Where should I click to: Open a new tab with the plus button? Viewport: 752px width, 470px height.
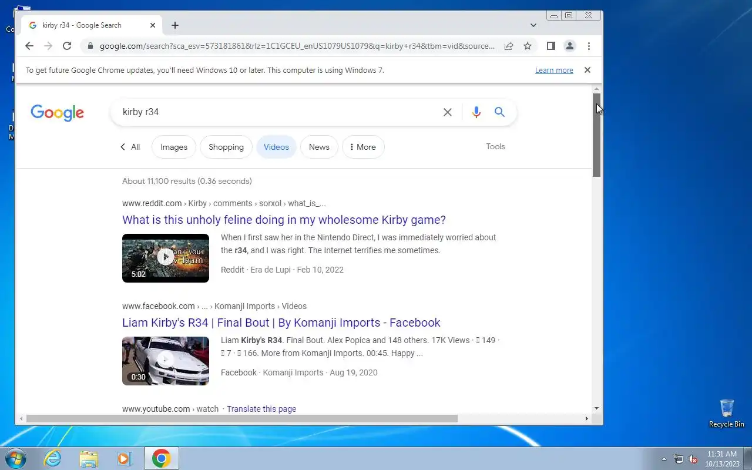[x=175, y=25]
